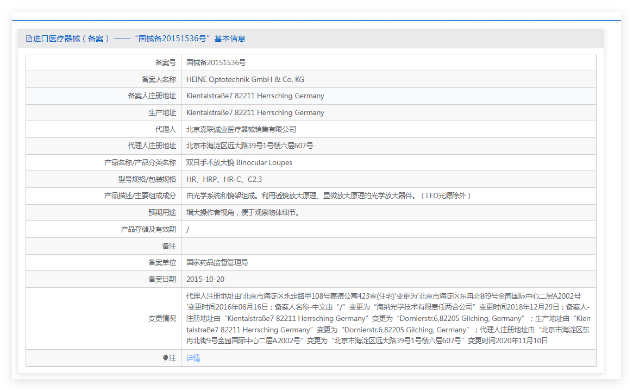Click the document icon beside the header title
633x391 pixels.
[x=29, y=39]
